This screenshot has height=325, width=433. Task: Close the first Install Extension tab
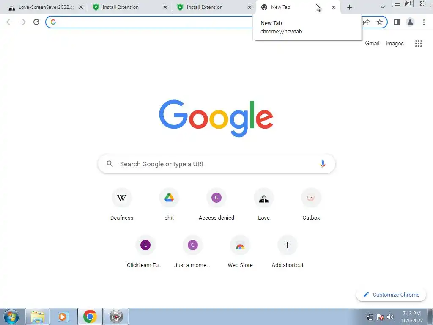[165, 7]
